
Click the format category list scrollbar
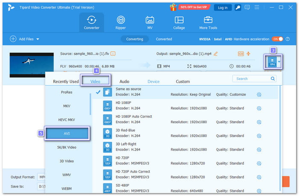click(x=90, y=104)
